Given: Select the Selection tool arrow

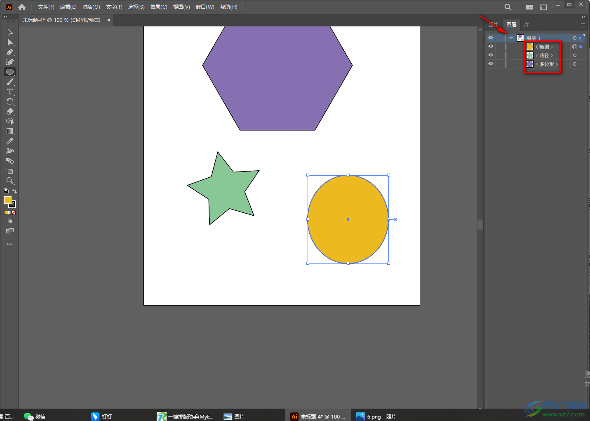Looking at the screenshot, I should coord(10,32).
